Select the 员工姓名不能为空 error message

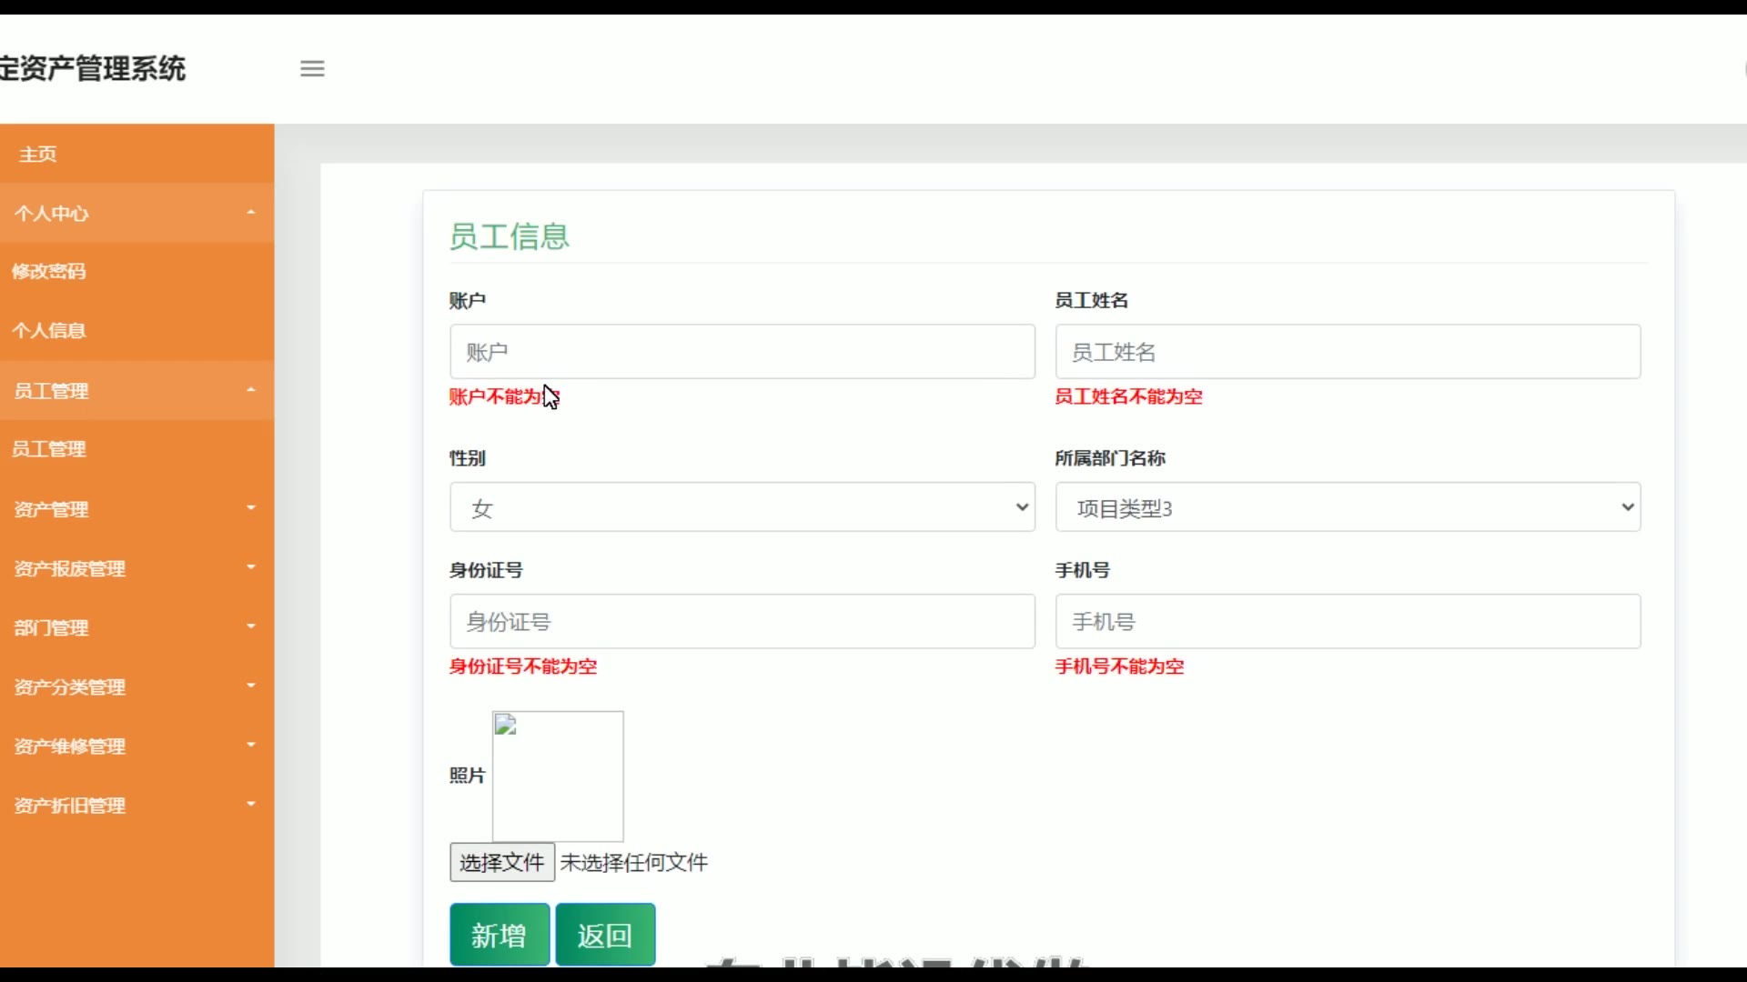coord(1129,396)
